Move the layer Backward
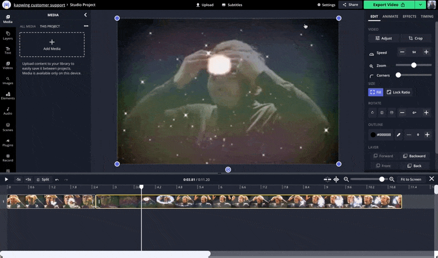The width and height of the screenshot is (438, 258). point(414,156)
